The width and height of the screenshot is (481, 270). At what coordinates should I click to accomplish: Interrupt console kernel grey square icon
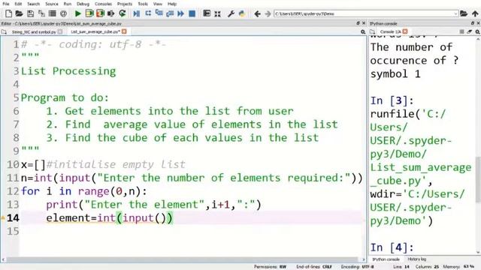[x=461, y=31]
